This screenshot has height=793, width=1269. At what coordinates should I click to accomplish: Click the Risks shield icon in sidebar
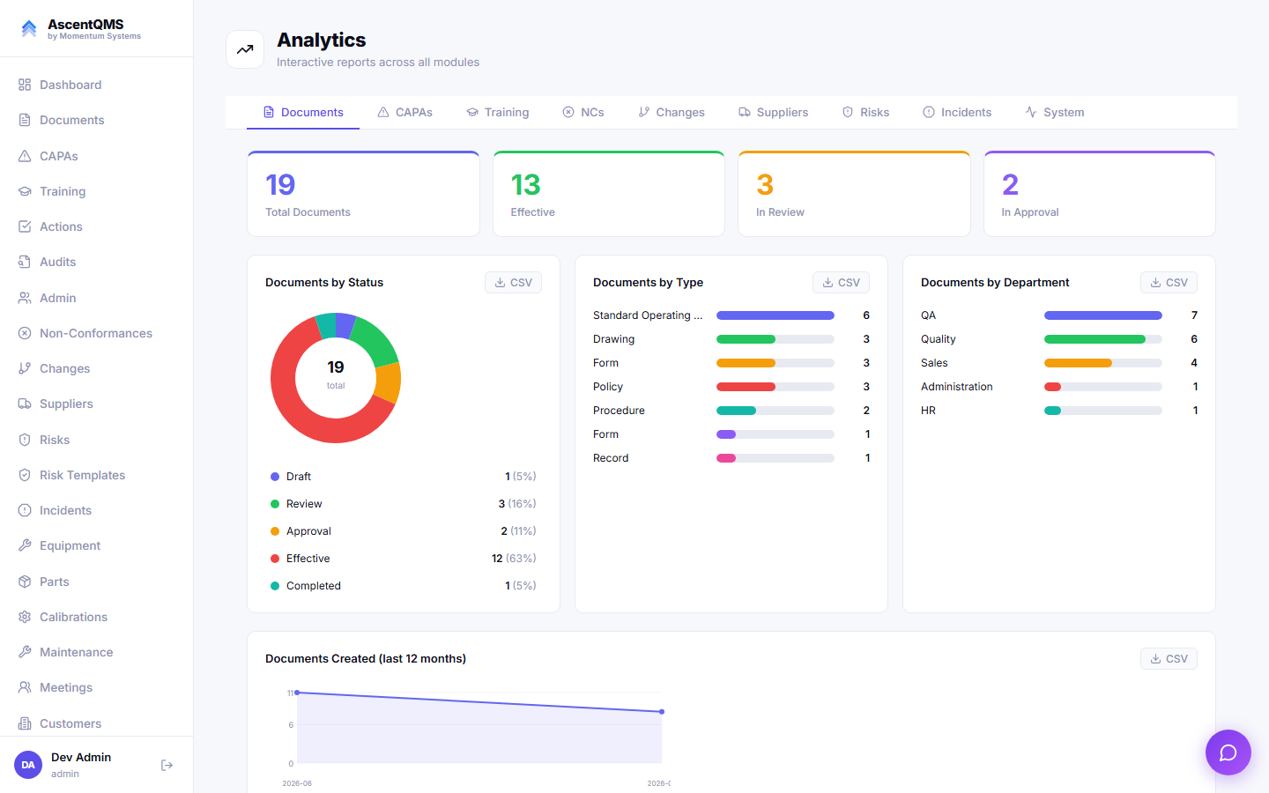click(x=25, y=440)
